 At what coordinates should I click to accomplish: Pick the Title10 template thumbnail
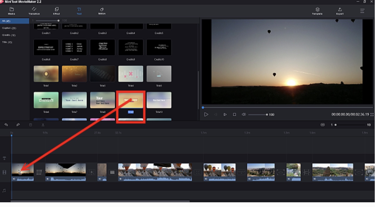[159, 100]
